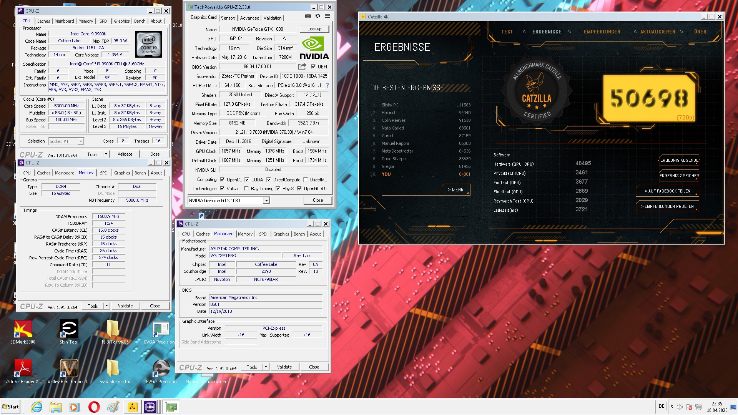Click AUF FACEBOOK TEILEN button
The image size is (738, 415).
coord(667,191)
